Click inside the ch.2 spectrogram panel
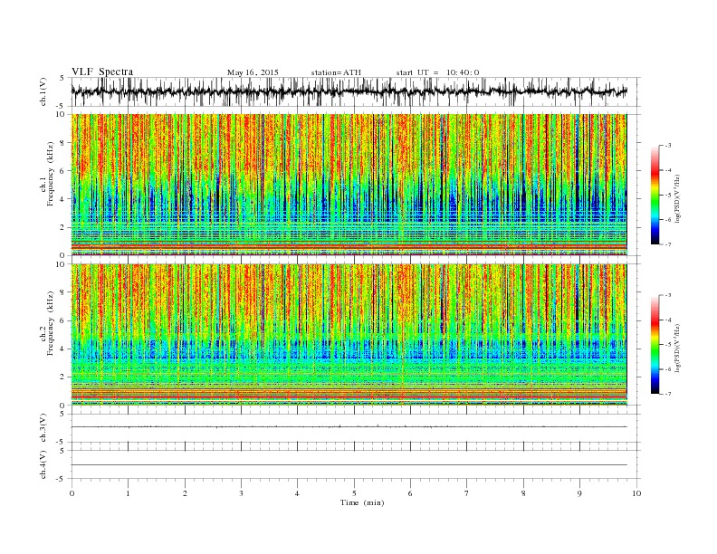 point(349,334)
